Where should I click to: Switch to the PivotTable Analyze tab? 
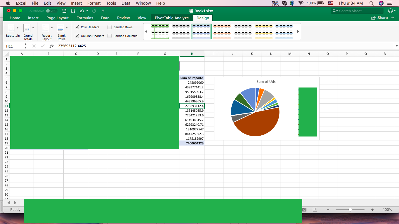[172, 18]
